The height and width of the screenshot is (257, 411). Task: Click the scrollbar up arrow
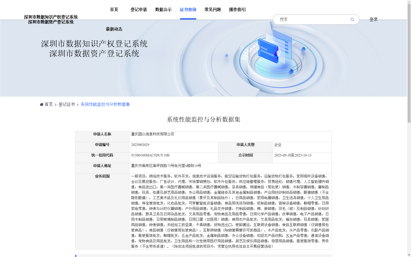click(x=409, y=2)
